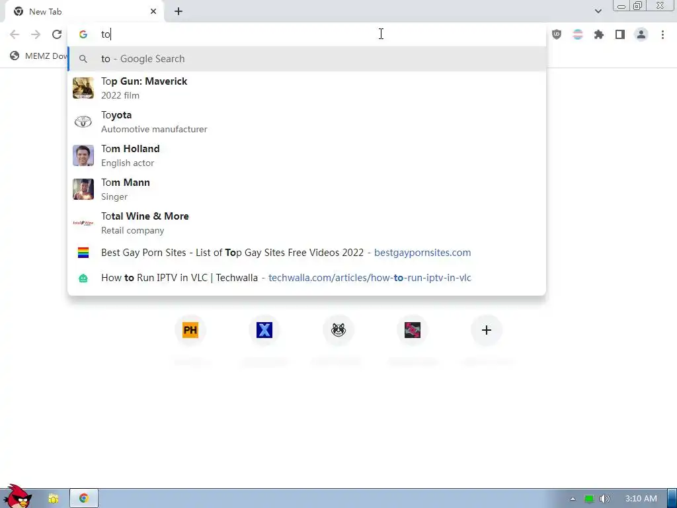Close the New Tab tab
The width and height of the screenshot is (677, 508).
(x=153, y=12)
